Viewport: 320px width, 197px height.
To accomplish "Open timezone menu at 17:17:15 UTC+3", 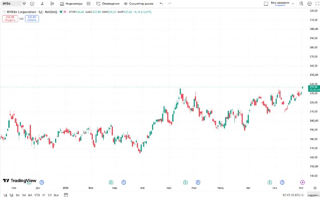I will coord(293,195).
